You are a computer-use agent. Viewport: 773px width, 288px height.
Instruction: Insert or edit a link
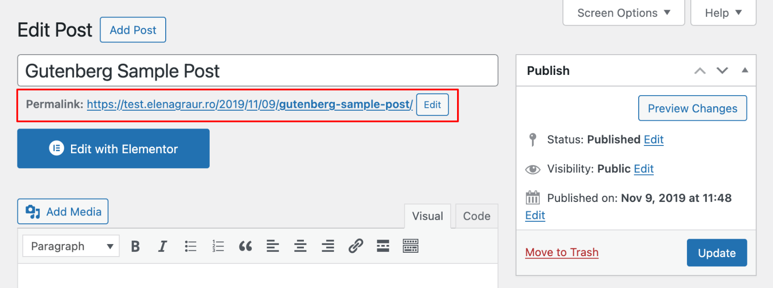click(x=356, y=246)
